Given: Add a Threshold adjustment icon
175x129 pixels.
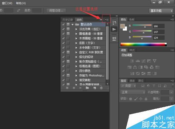Looking at the screenshot, I should coord(143,73).
